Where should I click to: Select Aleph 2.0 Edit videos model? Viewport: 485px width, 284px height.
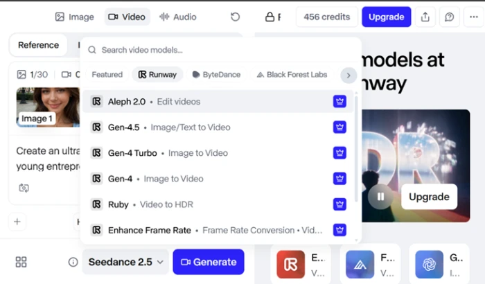218,101
